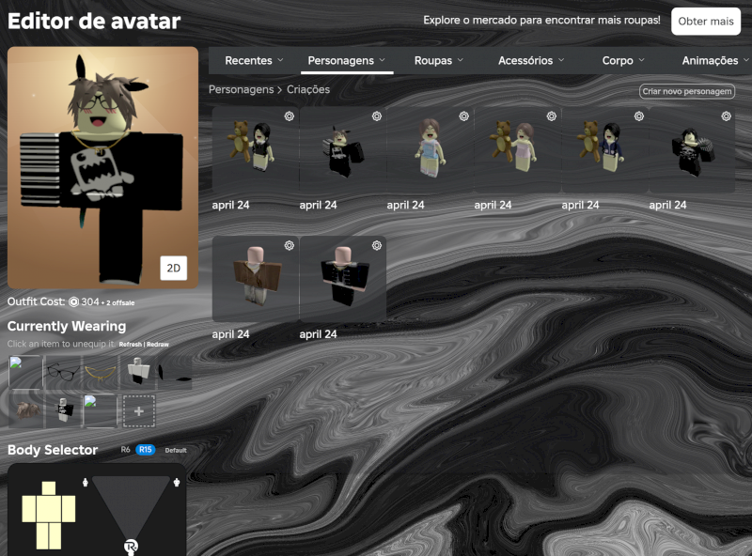
Task: Pick the left arm color swatch
Action: point(29,509)
